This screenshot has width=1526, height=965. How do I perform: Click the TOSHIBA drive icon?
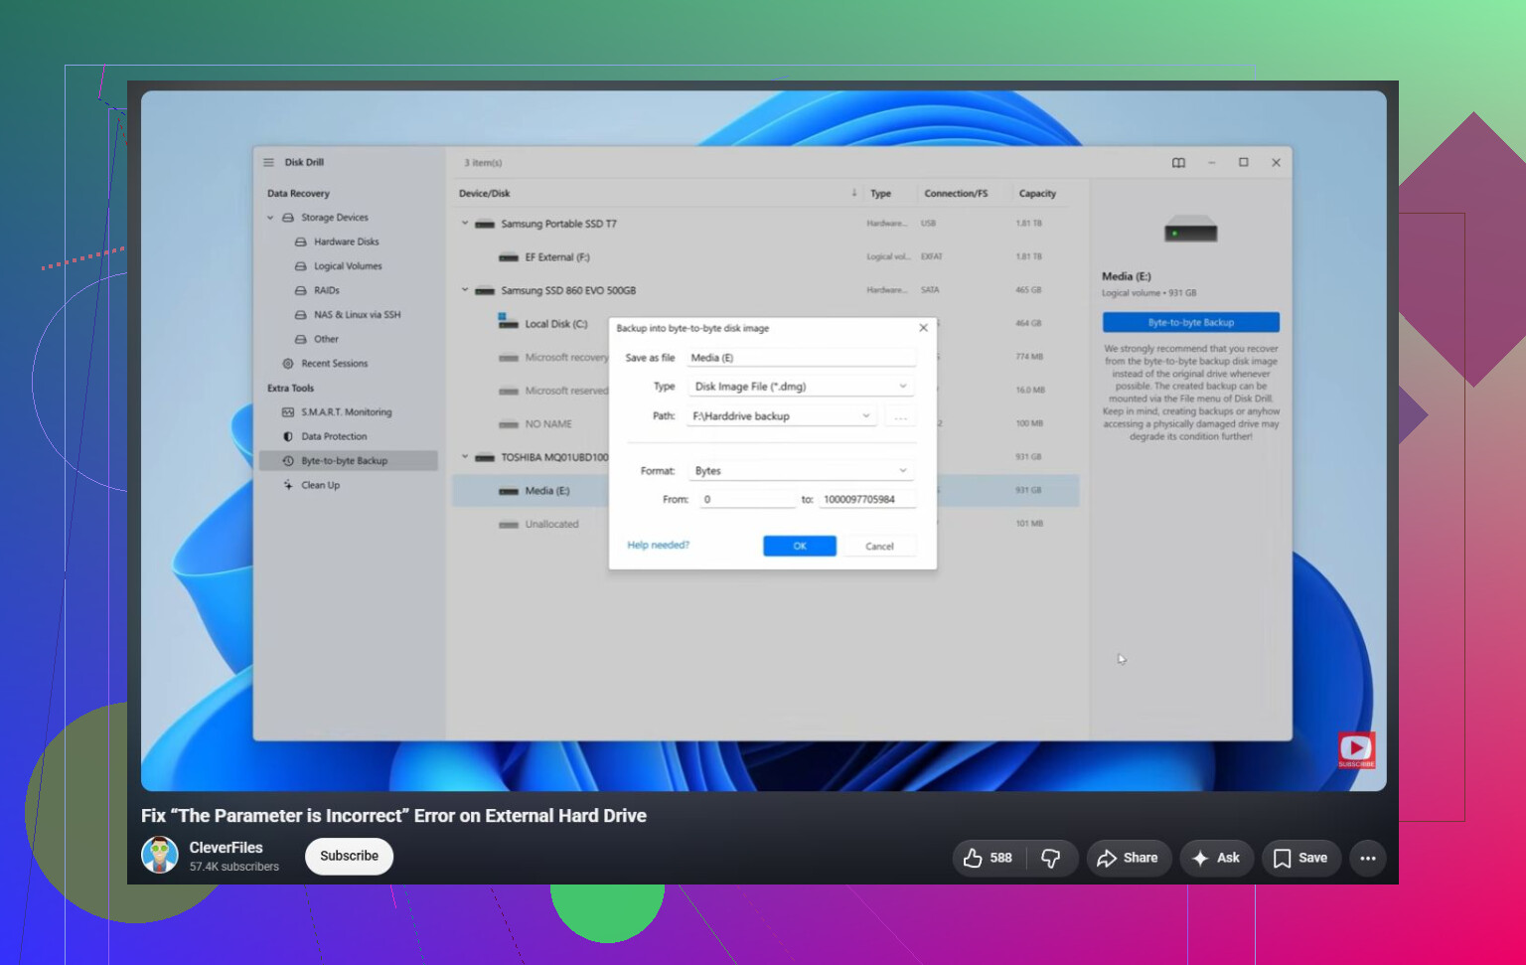click(x=485, y=458)
